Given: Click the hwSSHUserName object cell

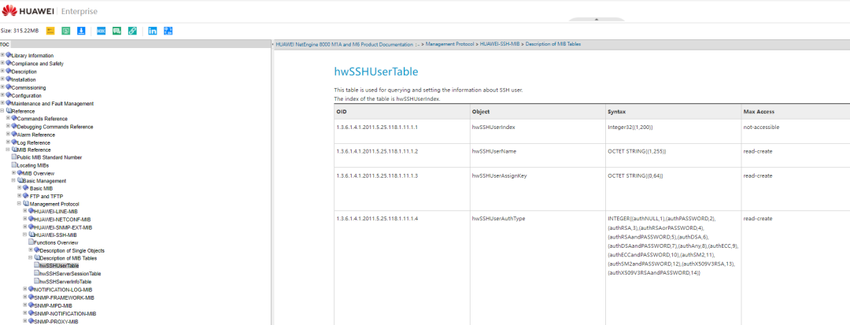Looking at the screenshot, I should (538, 155).
